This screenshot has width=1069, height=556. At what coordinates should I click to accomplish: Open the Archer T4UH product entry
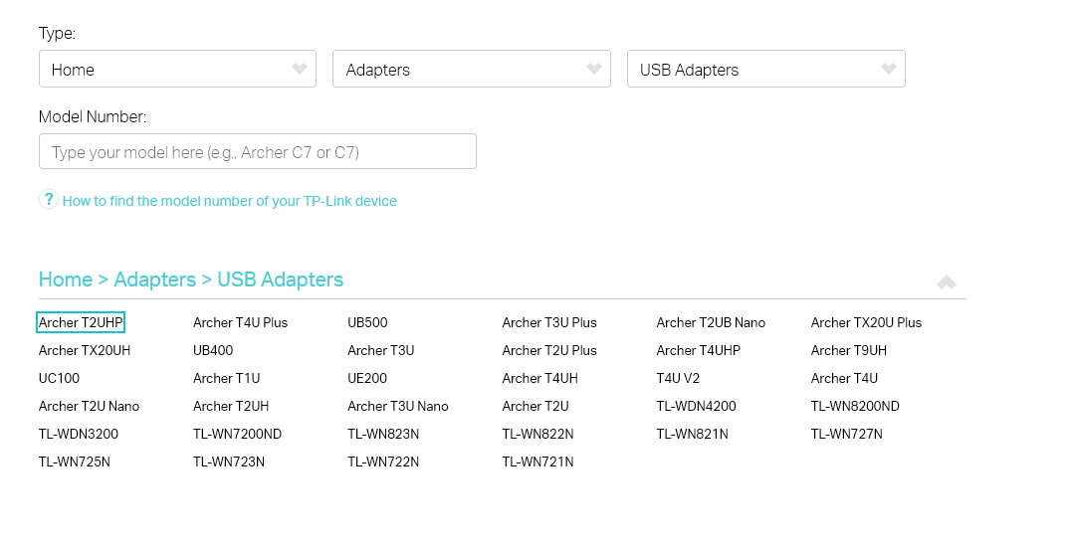(x=539, y=378)
